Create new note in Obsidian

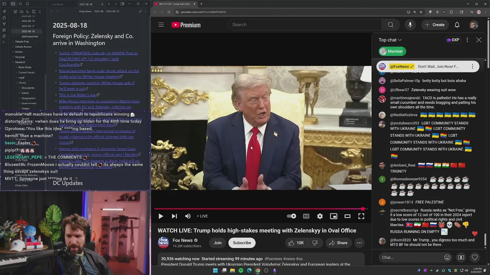click(x=15, y=11)
